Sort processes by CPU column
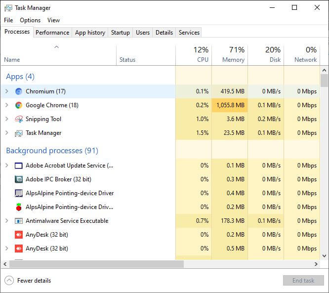 [x=194, y=55]
